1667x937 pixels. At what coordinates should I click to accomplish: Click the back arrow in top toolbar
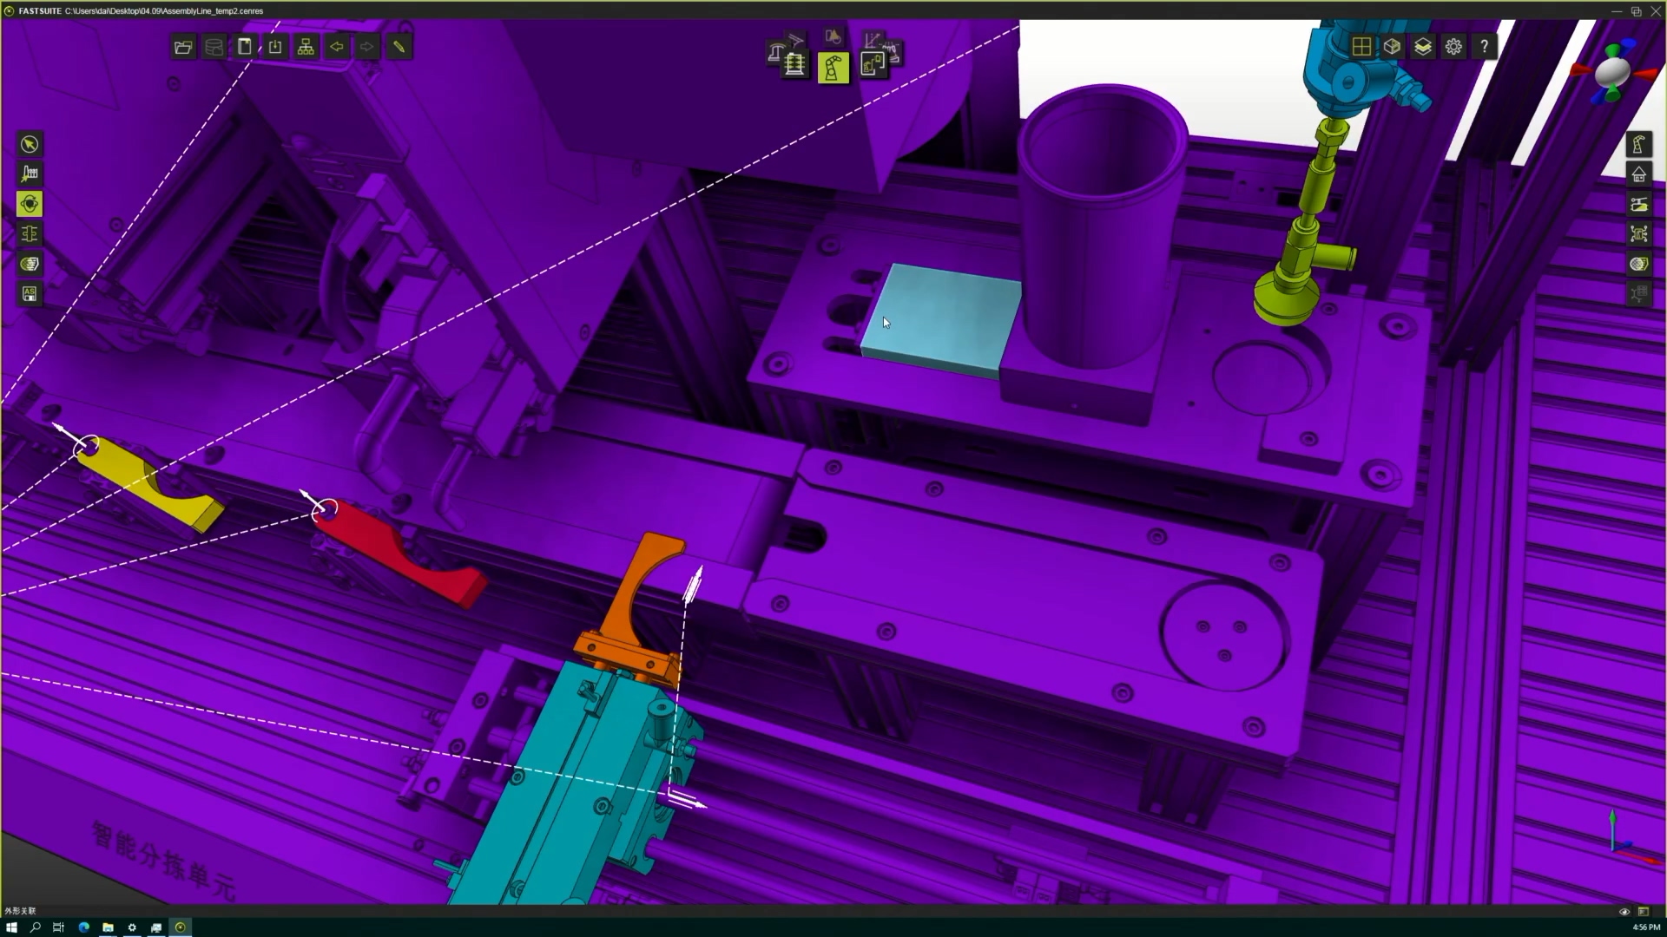point(336,47)
